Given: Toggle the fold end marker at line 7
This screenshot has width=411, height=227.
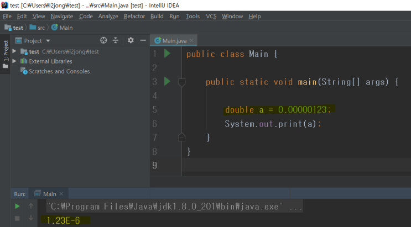Looking at the screenshot, I should coord(181,137).
